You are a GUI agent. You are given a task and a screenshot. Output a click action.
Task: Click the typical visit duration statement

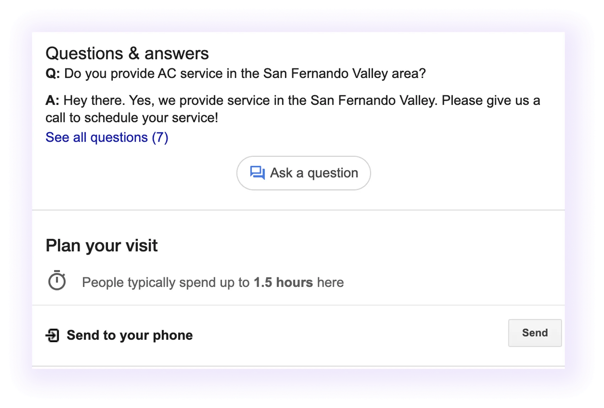[x=212, y=282]
